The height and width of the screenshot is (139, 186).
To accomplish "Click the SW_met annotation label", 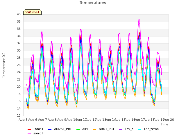I will 32,12.
